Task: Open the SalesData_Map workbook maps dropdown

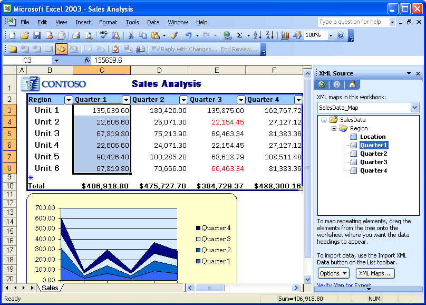Action: point(414,107)
